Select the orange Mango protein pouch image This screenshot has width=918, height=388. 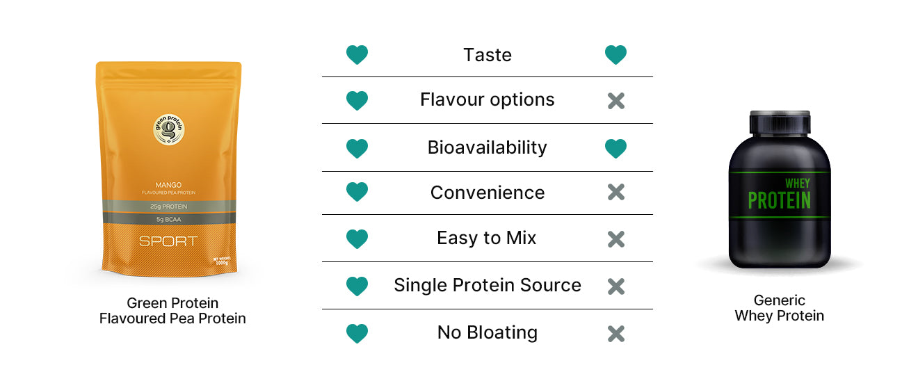pyautogui.click(x=168, y=170)
